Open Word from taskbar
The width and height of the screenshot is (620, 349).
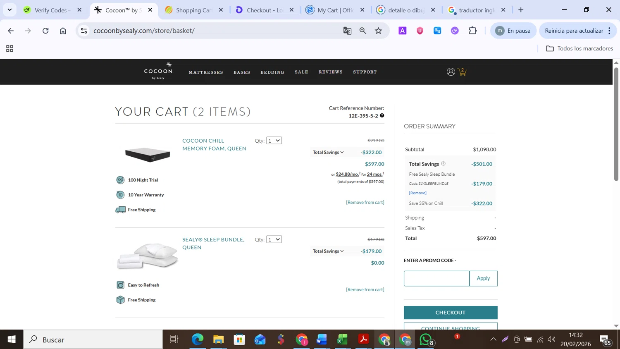(x=322, y=339)
